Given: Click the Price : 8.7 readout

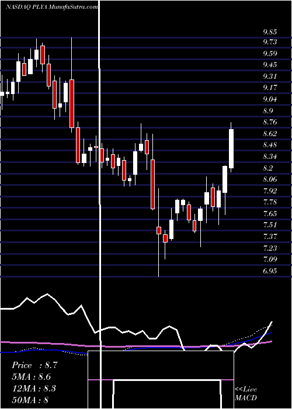Looking at the screenshot, I should point(34,365).
